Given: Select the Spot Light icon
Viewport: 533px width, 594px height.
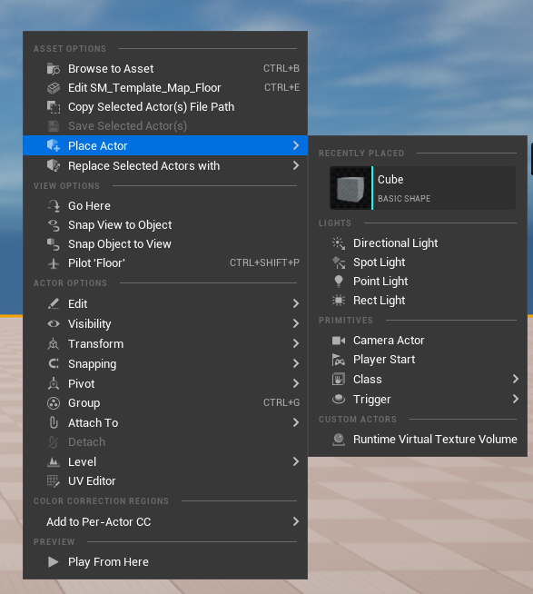Looking at the screenshot, I should [339, 262].
